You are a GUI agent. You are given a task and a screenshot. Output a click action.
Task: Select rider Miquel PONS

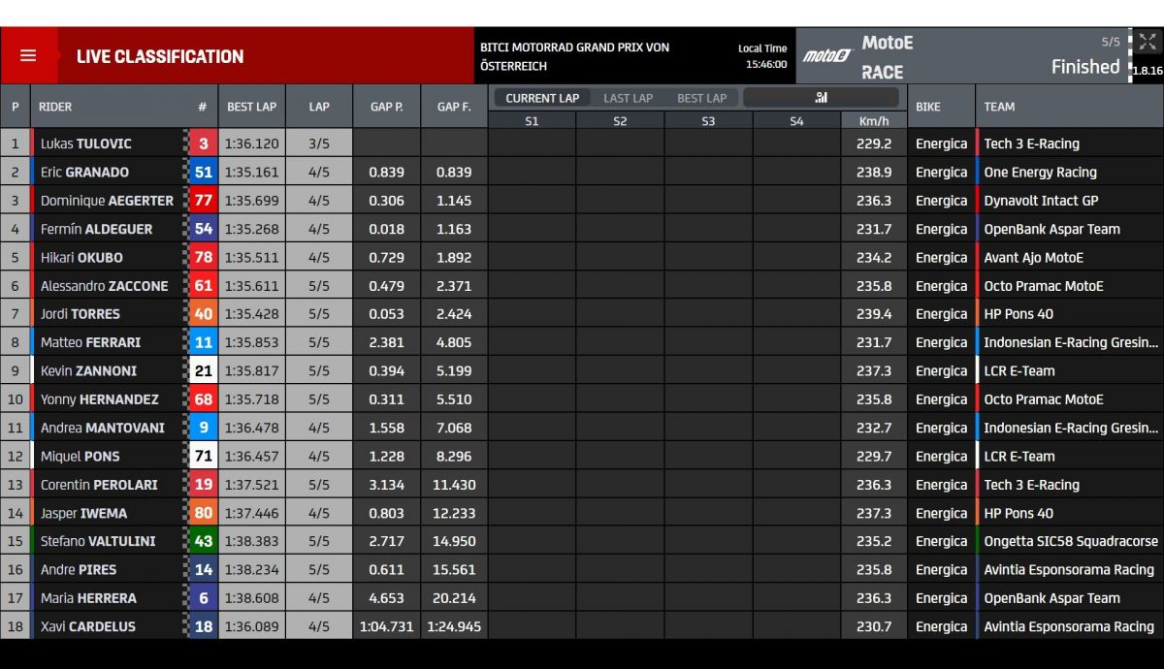[80, 456]
